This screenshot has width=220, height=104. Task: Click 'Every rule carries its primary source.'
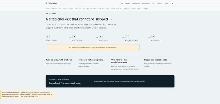point(58,64)
